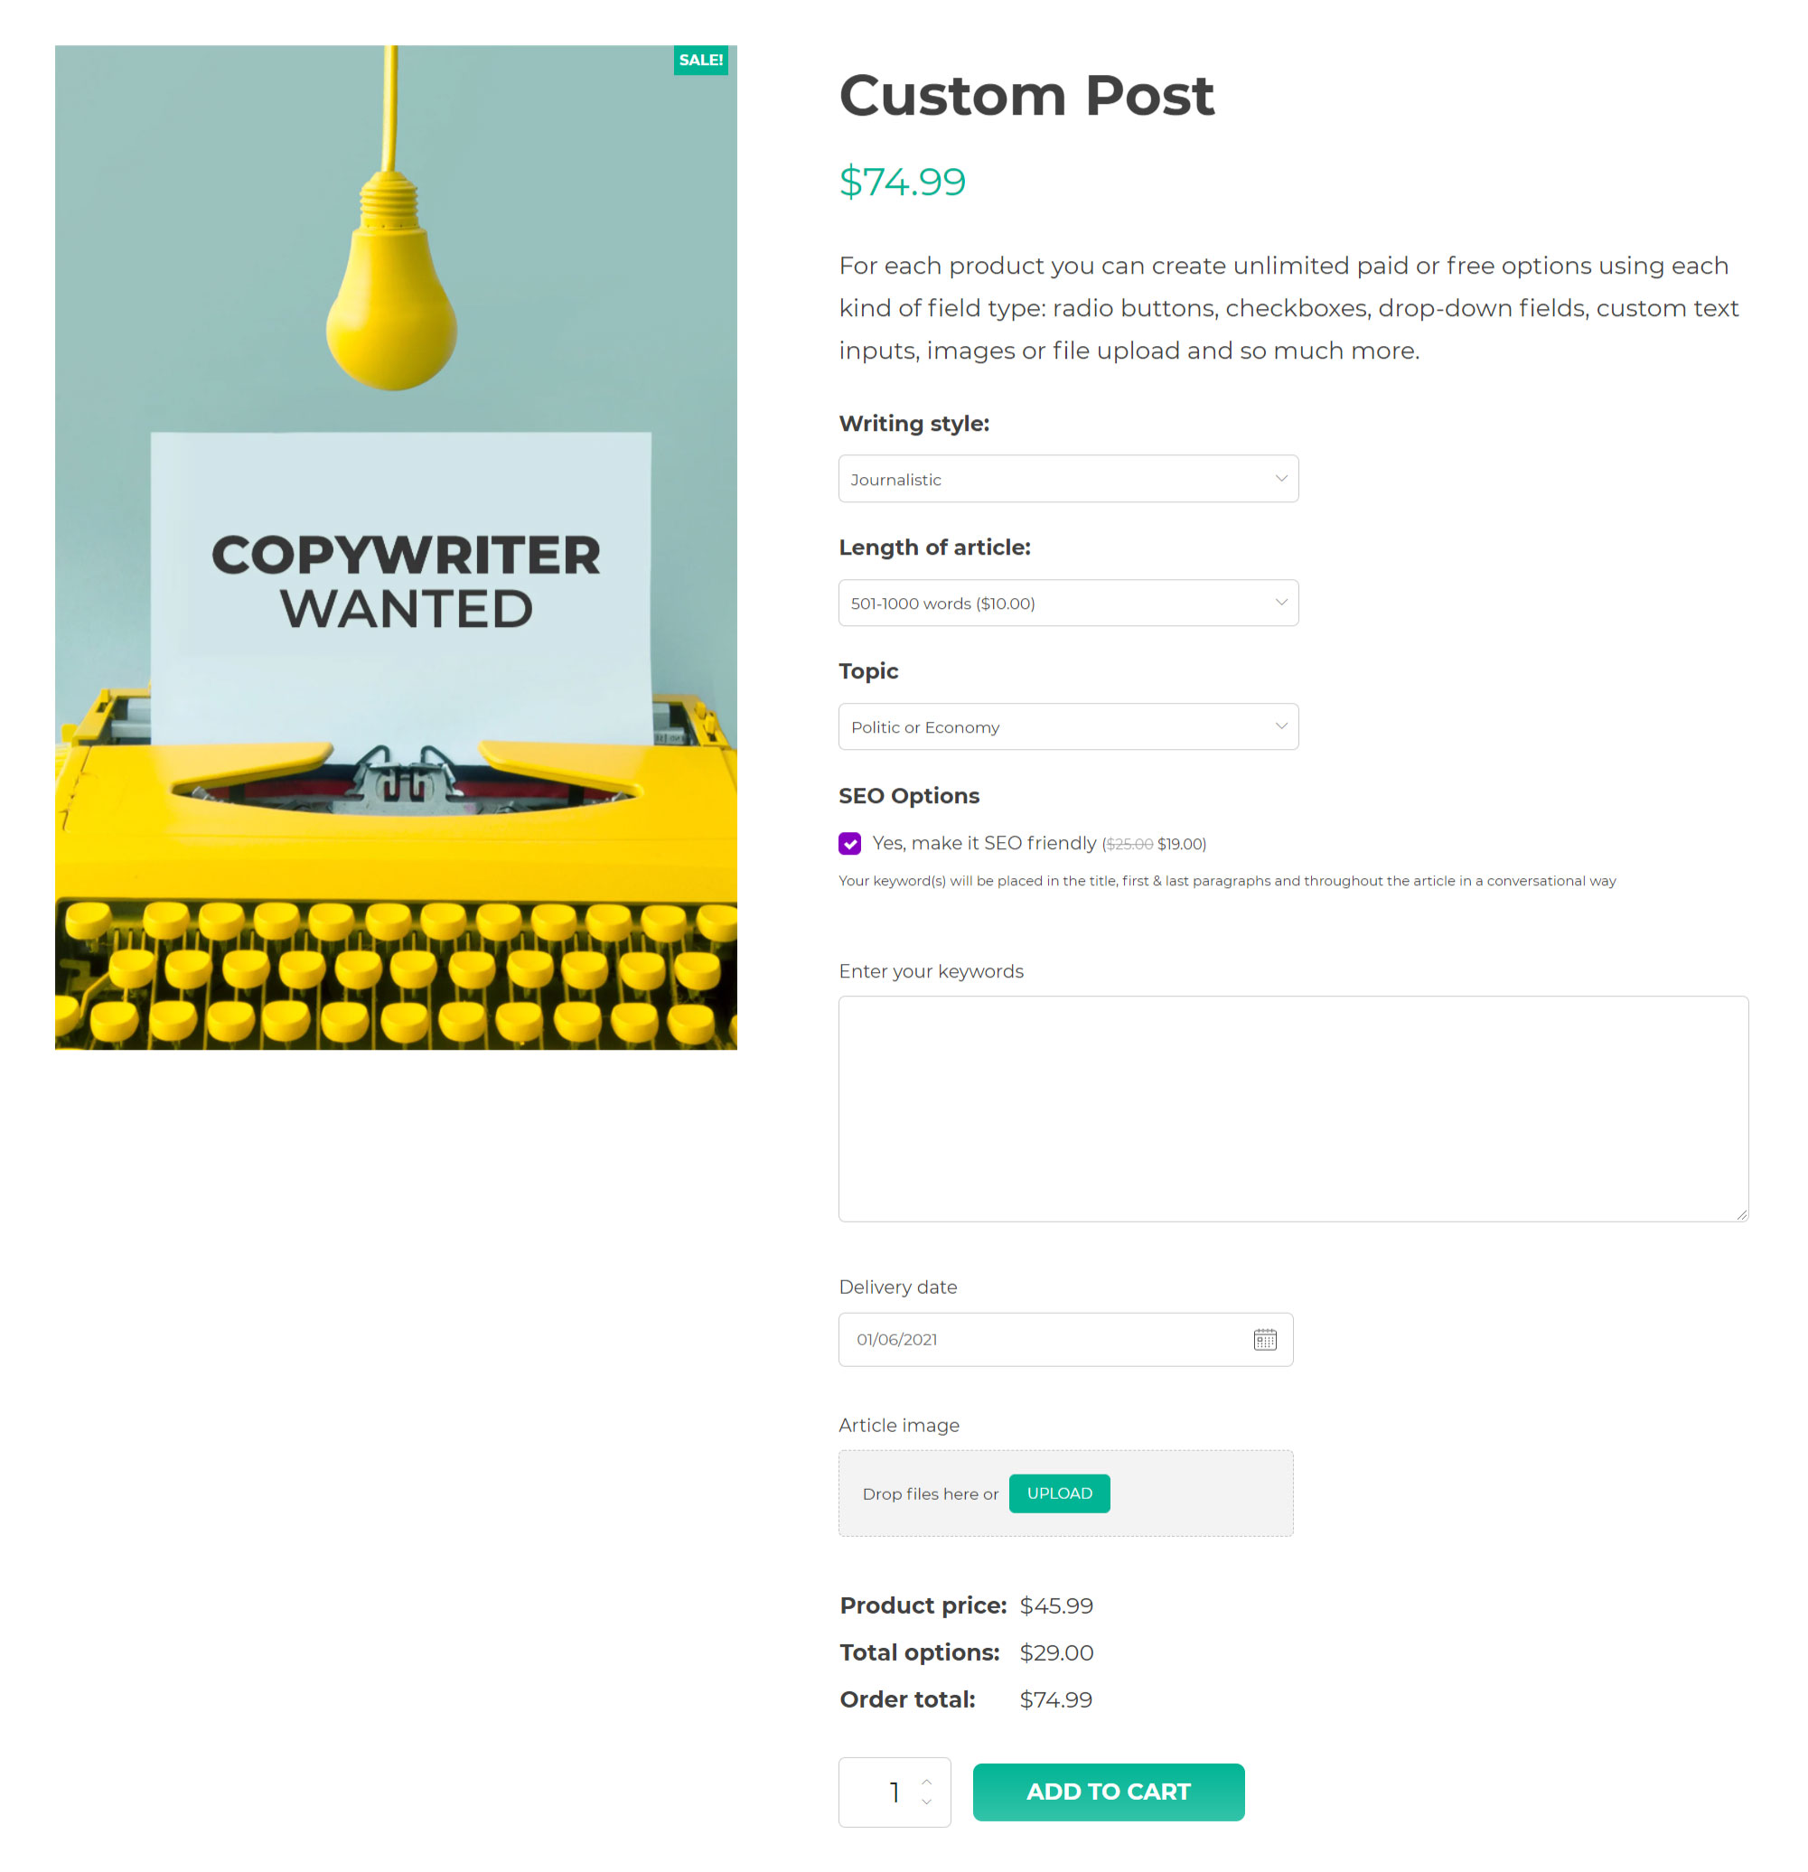Click the Writing style dropdown chevron
Screen dimensions: 1808x1872
click(1281, 479)
